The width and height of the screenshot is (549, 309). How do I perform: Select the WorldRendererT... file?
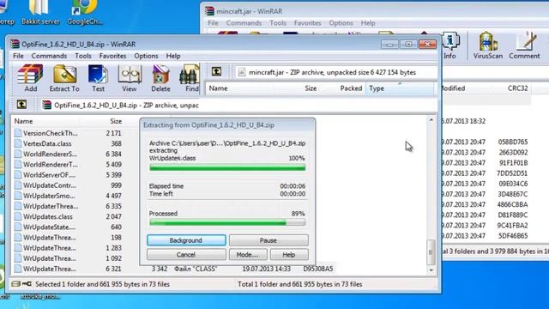51,164
